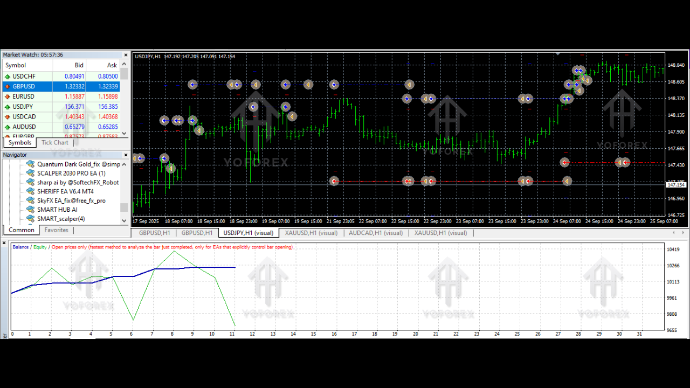690x388 pixels.
Task: Open the XAUUSD,H1 visual chart tab
Action: 311,233
